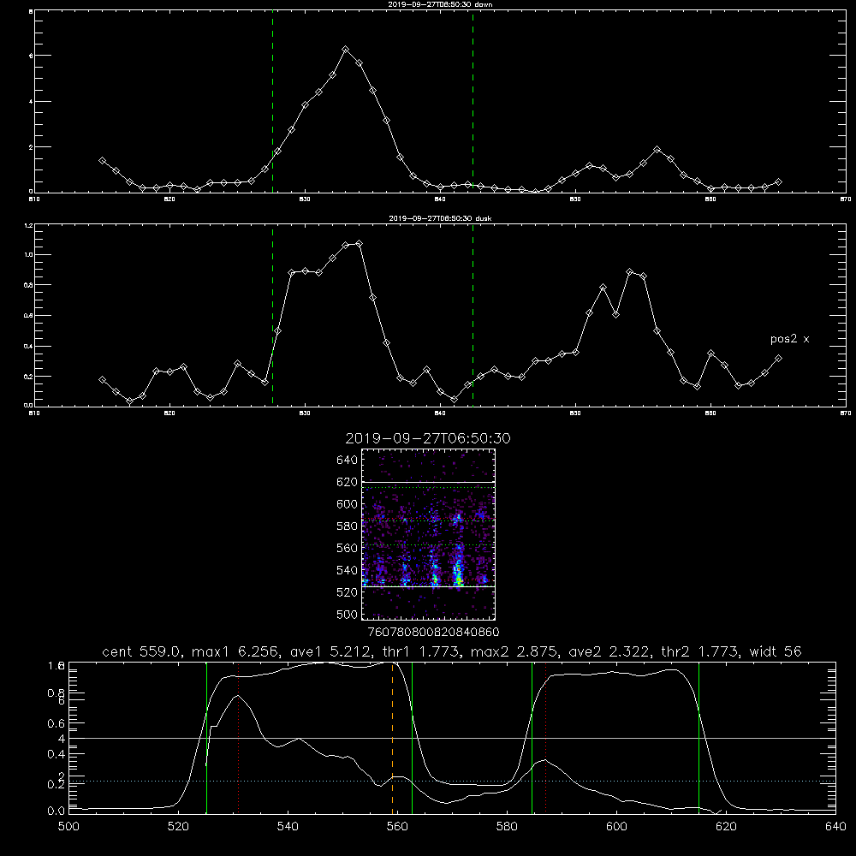This screenshot has height=856, width=856.
Task: Click the white horizontal line at level 4
Action: tap(452, 738)
